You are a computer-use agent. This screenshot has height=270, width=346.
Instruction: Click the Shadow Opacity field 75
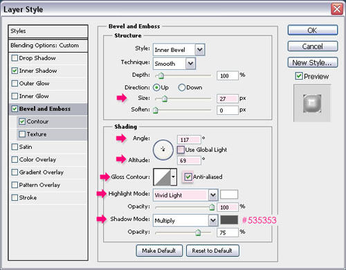click(x=228, y=233)
